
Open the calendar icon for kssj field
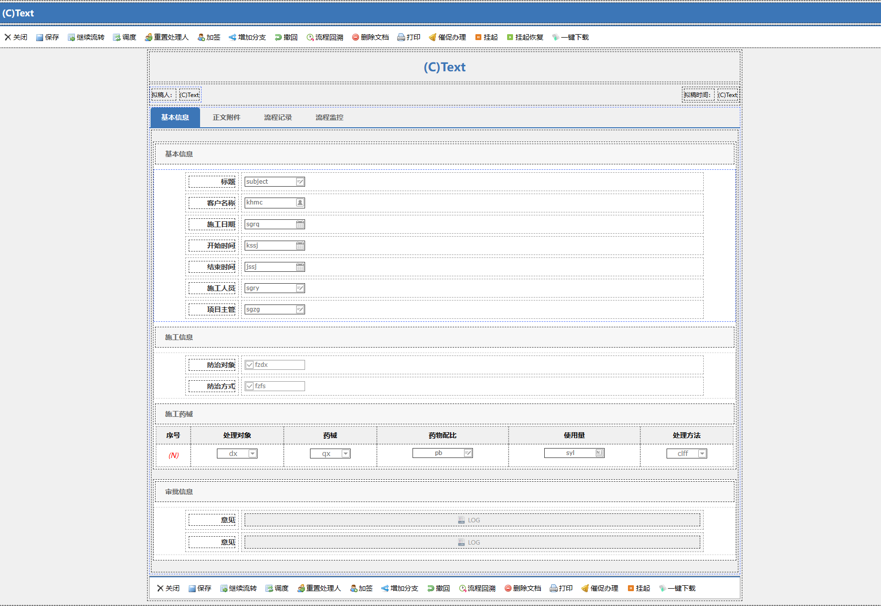click(300, 246)
